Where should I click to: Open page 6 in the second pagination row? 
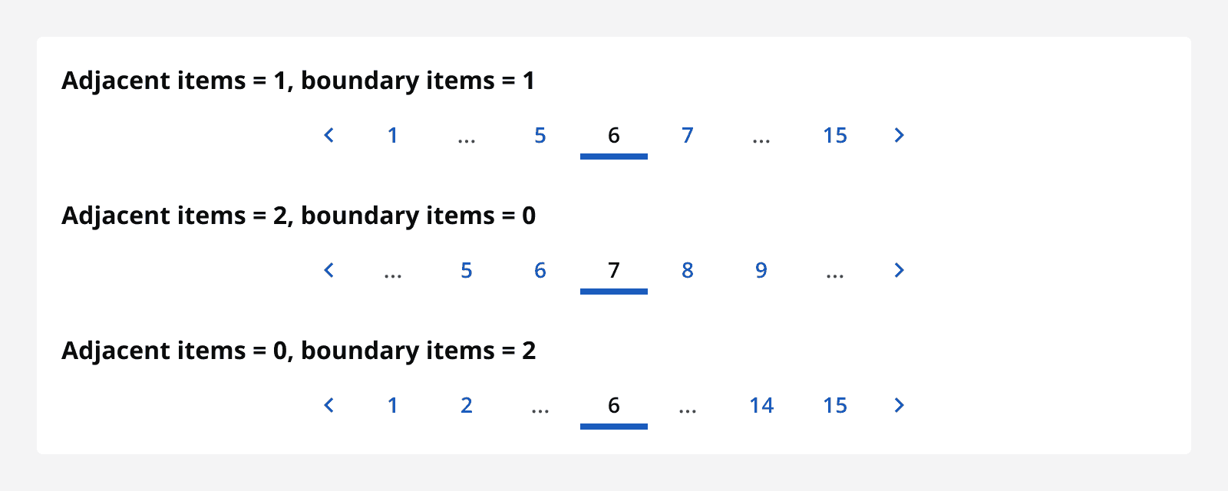pos(540,270)
